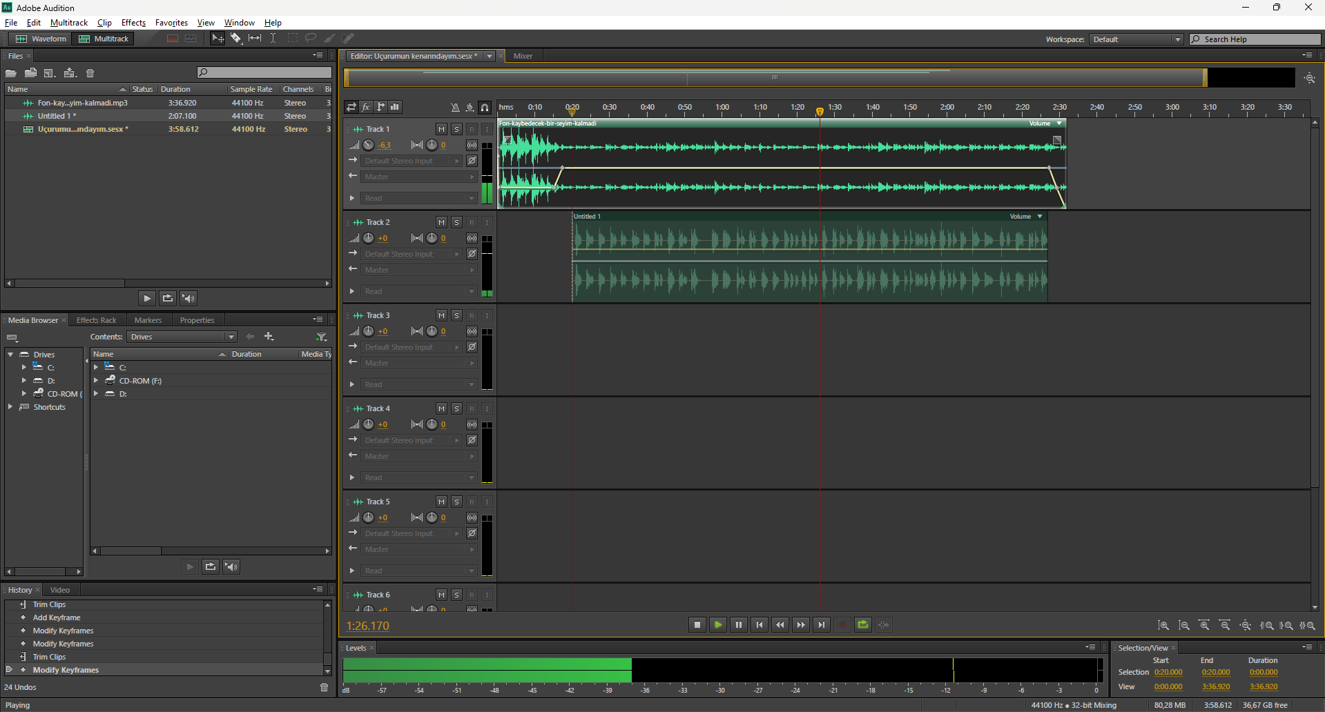Viewport: 1325px width, 712px height.
Task: Expand CD-ROM (F:) in contents list
Action: [x=96, y=380]
